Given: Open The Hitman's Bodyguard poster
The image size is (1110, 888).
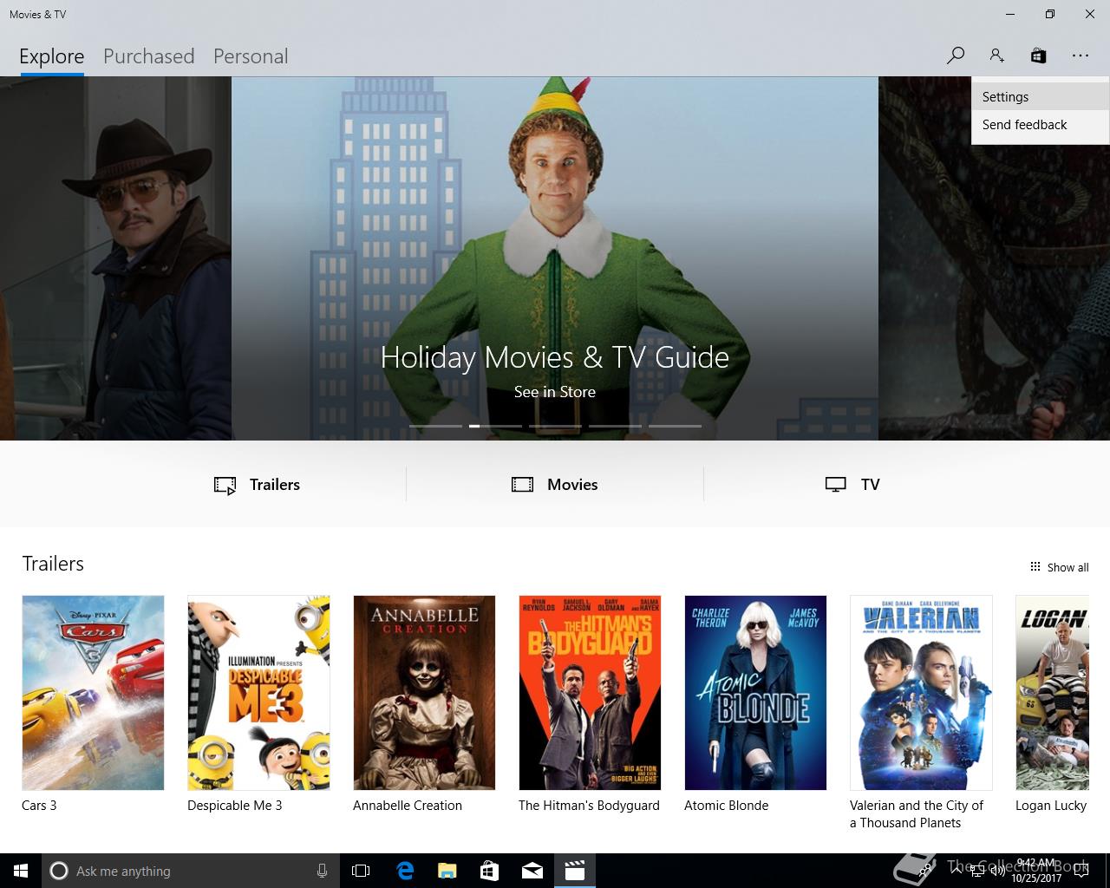Looking at the screenshot, I should coord(590,692).
